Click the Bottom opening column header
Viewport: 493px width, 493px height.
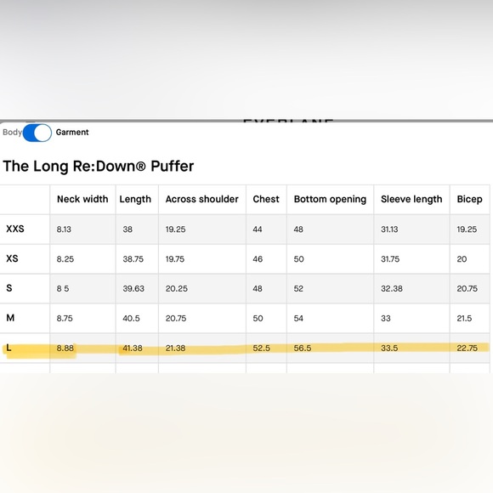(x=330, y=200)
